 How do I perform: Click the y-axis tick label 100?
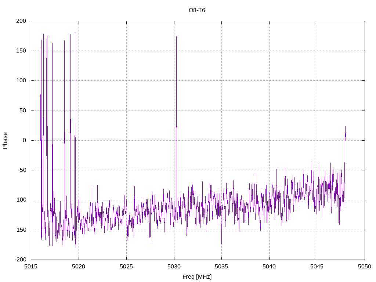[x=21, y=80]
